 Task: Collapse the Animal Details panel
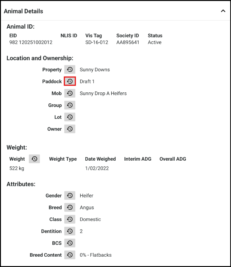[223, 11]
